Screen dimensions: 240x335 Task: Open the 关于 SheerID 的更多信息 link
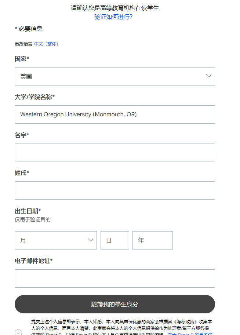(x=190, y=334)
